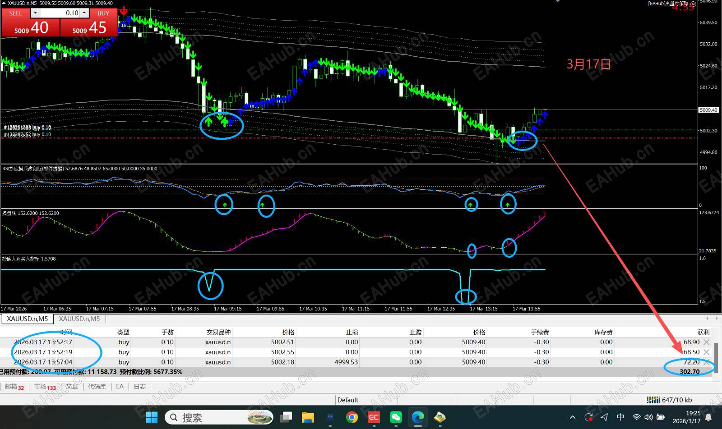Open the volume control tray icon
This screenshot has width=722, height=429.
pyautogui.click(x=648, y=417)
